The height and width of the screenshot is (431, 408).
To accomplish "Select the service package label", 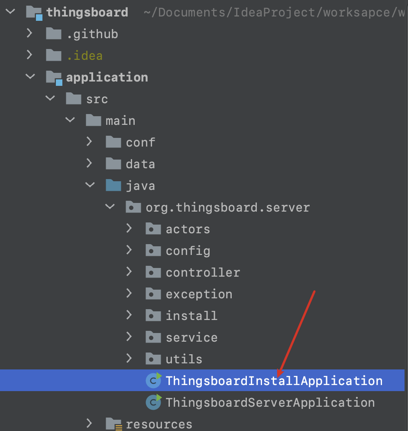I will point(191,337).
